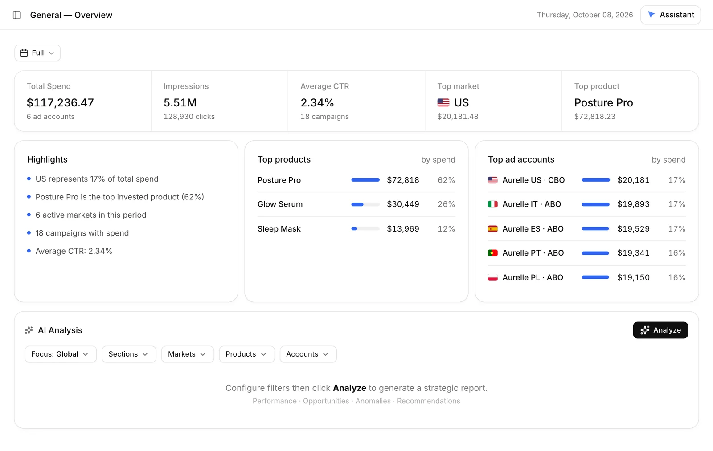
Task: Click the Top product card Posture Pro title
Action: pos(603,103)
